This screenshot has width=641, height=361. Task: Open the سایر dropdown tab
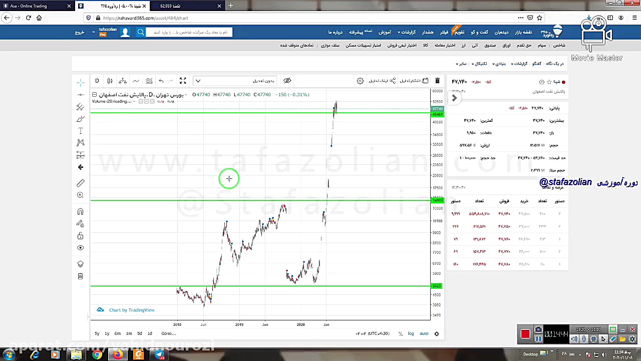461,64
